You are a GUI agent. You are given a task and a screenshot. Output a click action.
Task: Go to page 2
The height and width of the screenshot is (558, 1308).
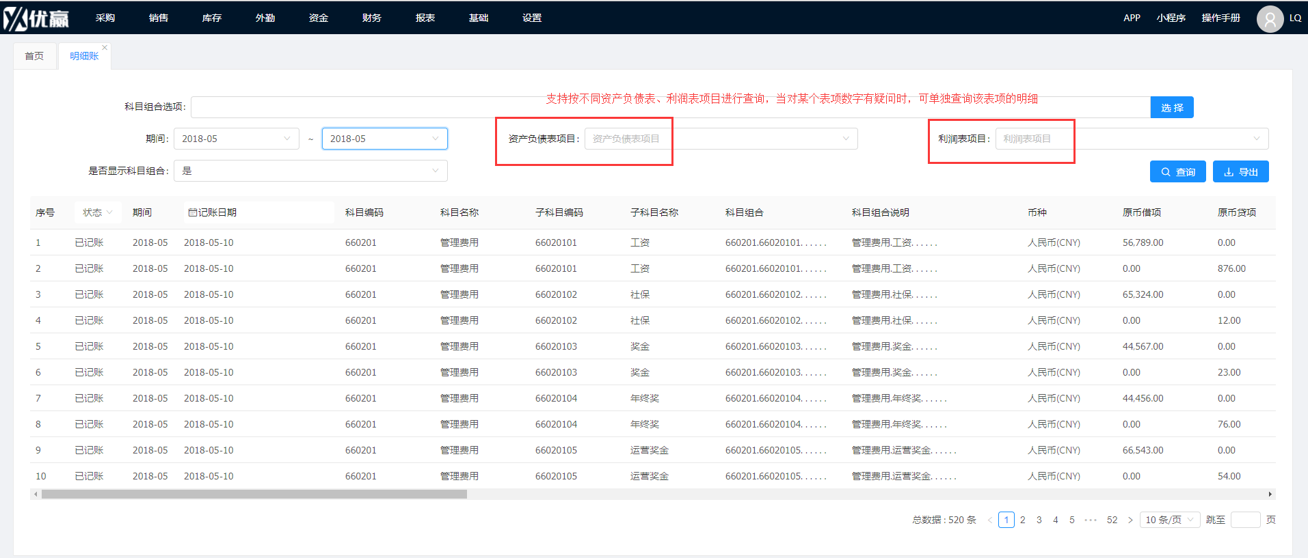1023,520
